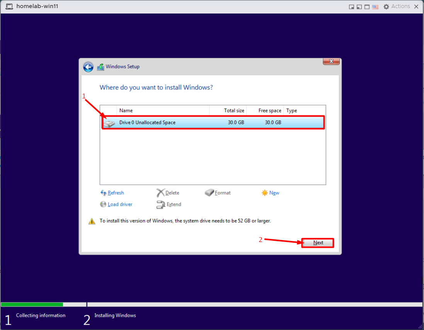Click the Format drive icon
424x330 pixels.
(209, 193)
